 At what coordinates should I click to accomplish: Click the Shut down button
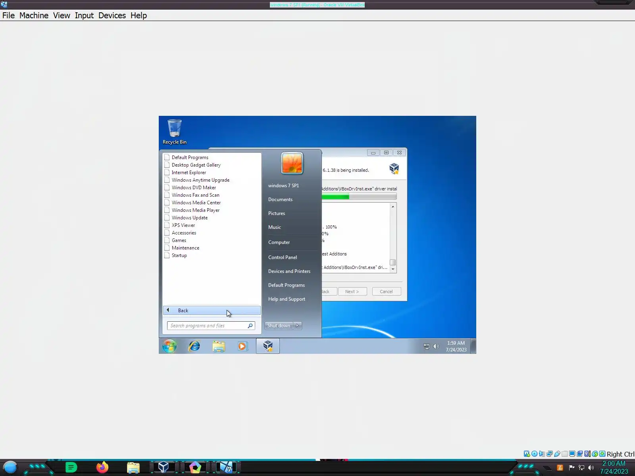click(x=279, y=326)
